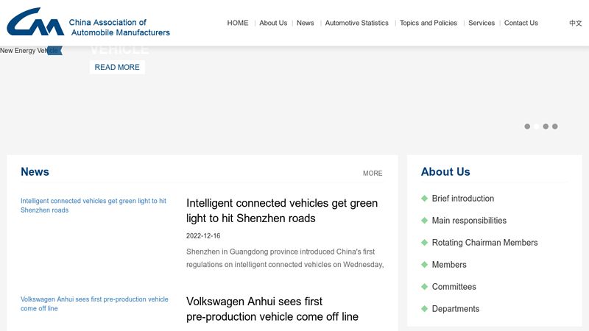Select the third carousel dot
The width and height of the screenshot is (589, 331).
[546, 127]
